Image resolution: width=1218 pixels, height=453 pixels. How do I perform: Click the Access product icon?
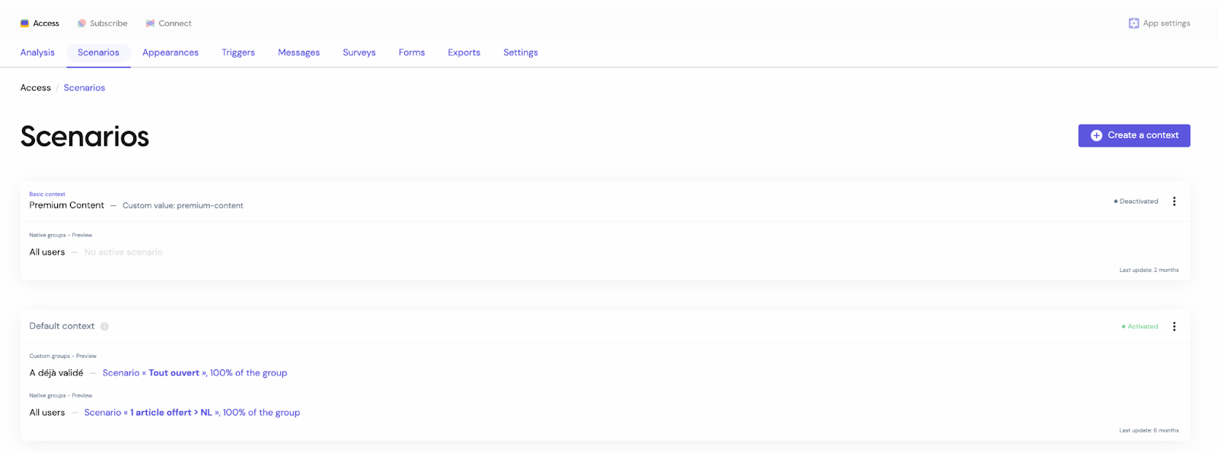coord(24,24)
